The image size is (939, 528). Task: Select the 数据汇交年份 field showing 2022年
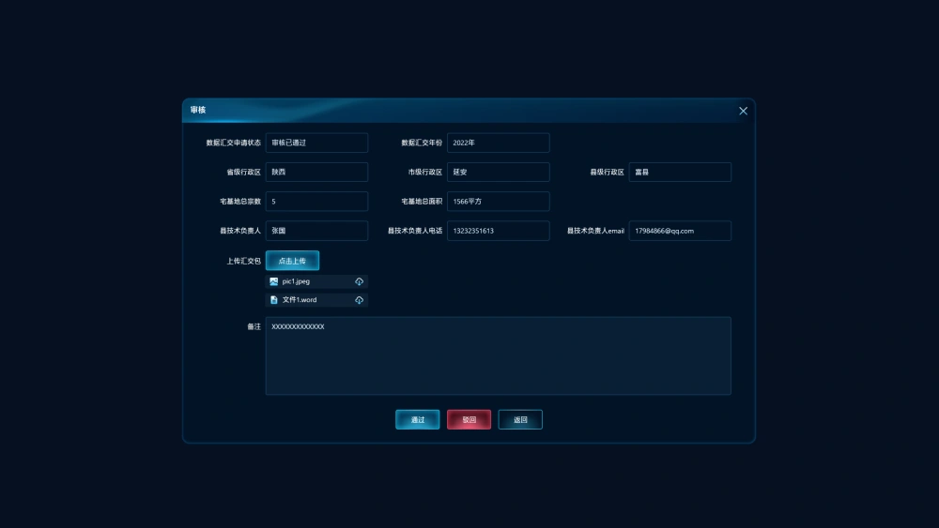coord(498,143)
